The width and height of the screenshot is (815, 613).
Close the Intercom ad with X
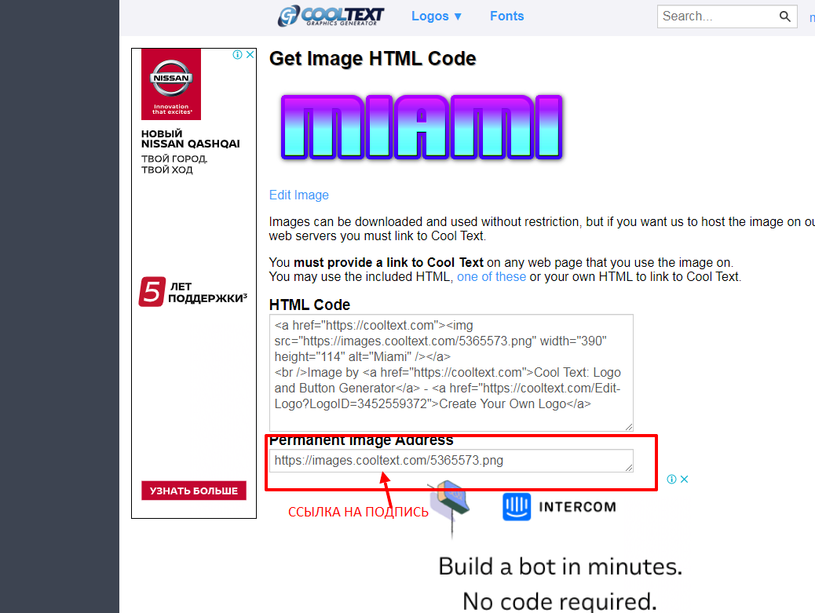point(685,479)
